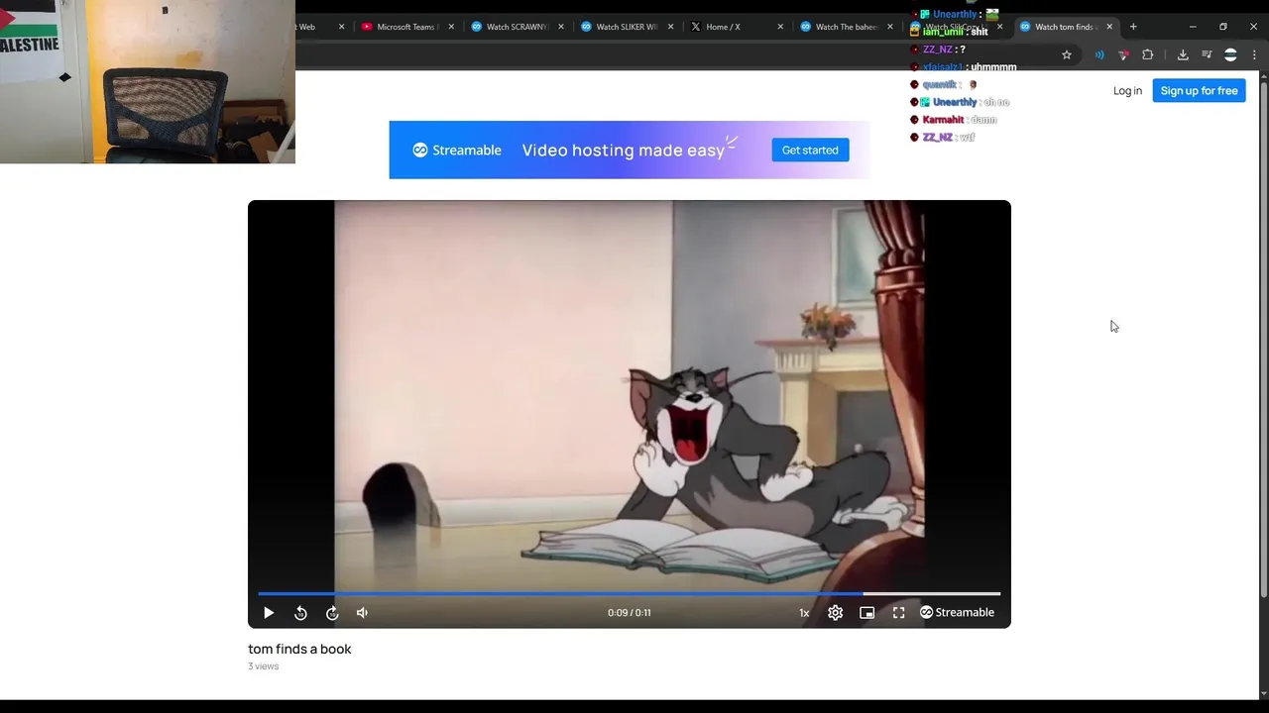1269x713 pixels.
Task: Open the browser downloads icon
Action: coord(1183,55)
